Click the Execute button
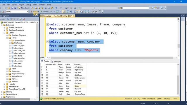 tap(35, 12)
